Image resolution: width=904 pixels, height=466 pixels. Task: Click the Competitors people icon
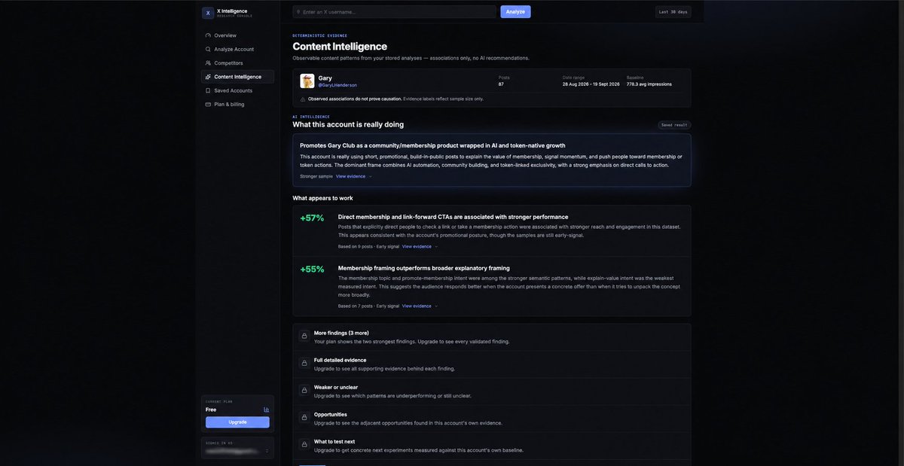208,63
